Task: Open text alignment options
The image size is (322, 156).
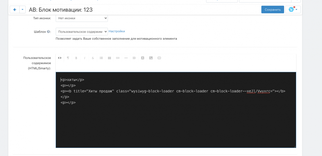Action: [x=134, y=58]
